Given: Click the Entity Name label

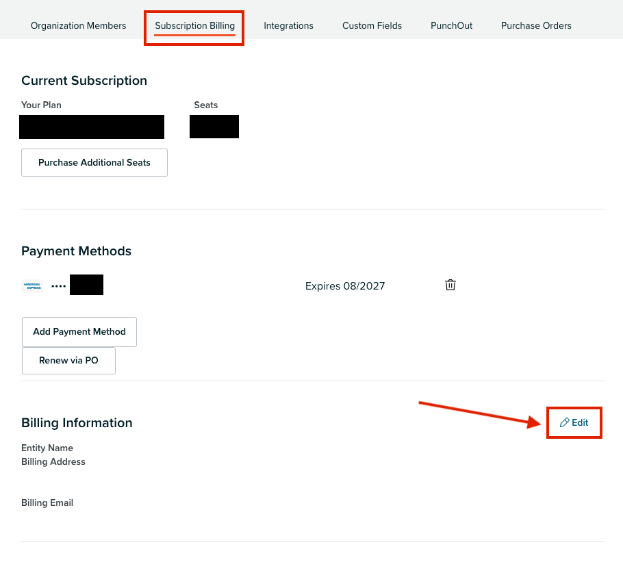Looking at the screenshot, I should 47,448.
